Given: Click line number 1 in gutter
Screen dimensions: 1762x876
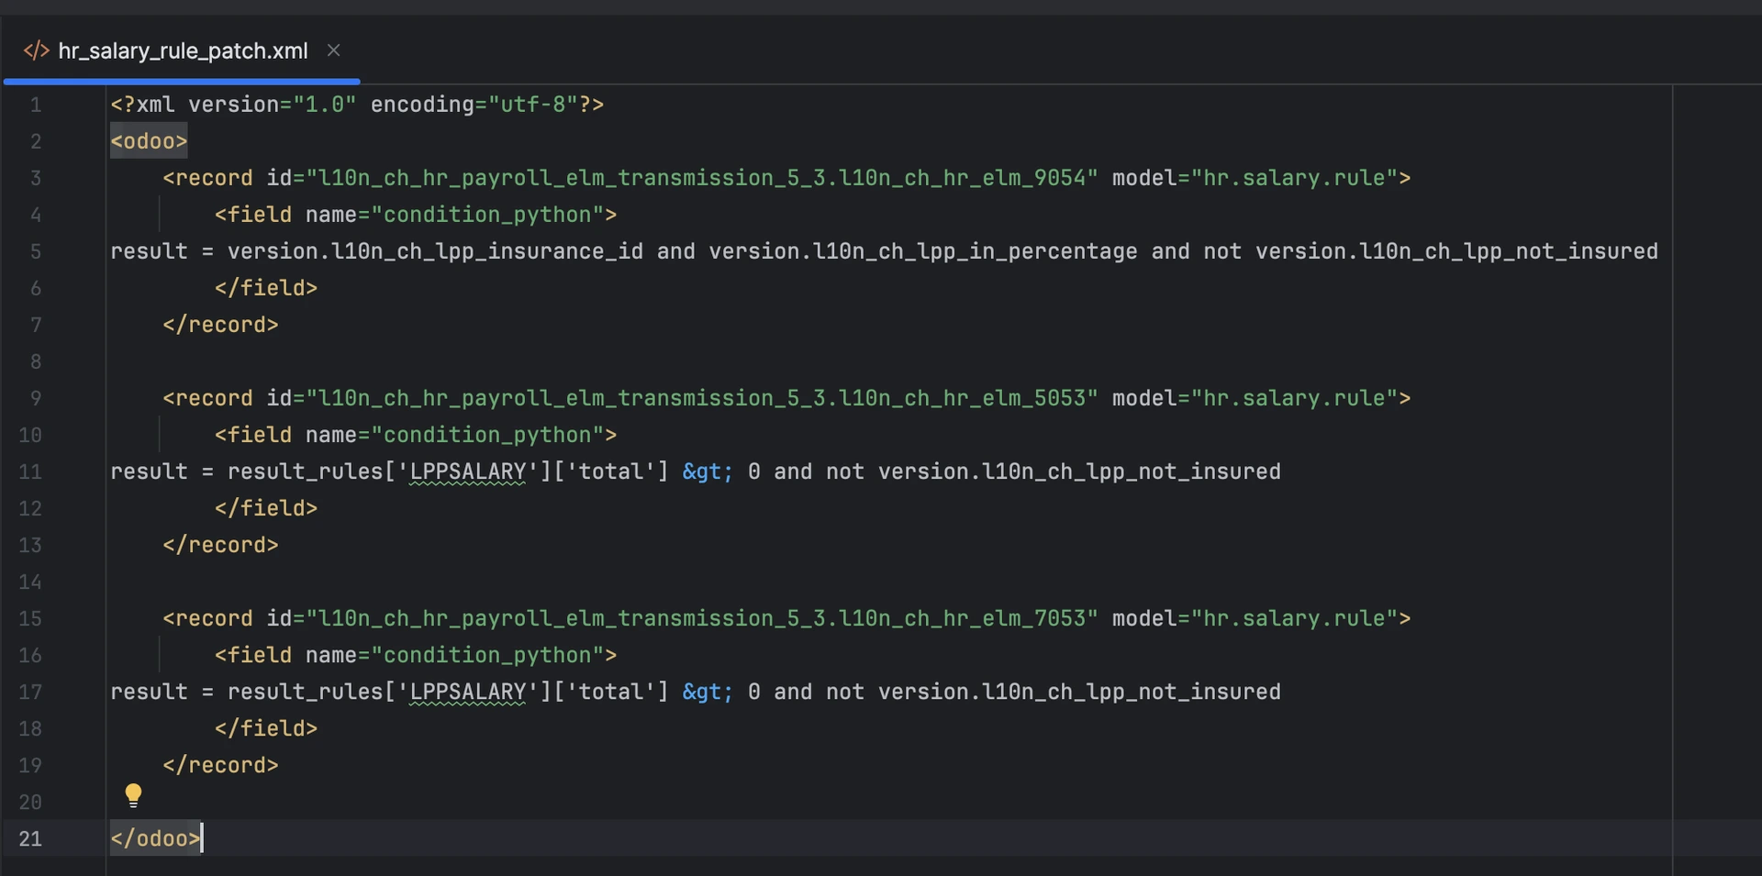Looking at the screenshot, I should [x=36, y=105].
